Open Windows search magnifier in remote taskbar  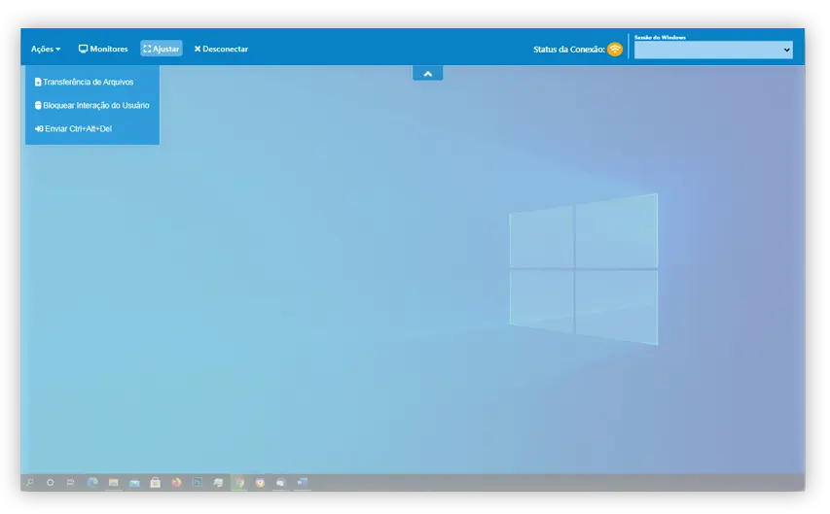tap(30, 482)
